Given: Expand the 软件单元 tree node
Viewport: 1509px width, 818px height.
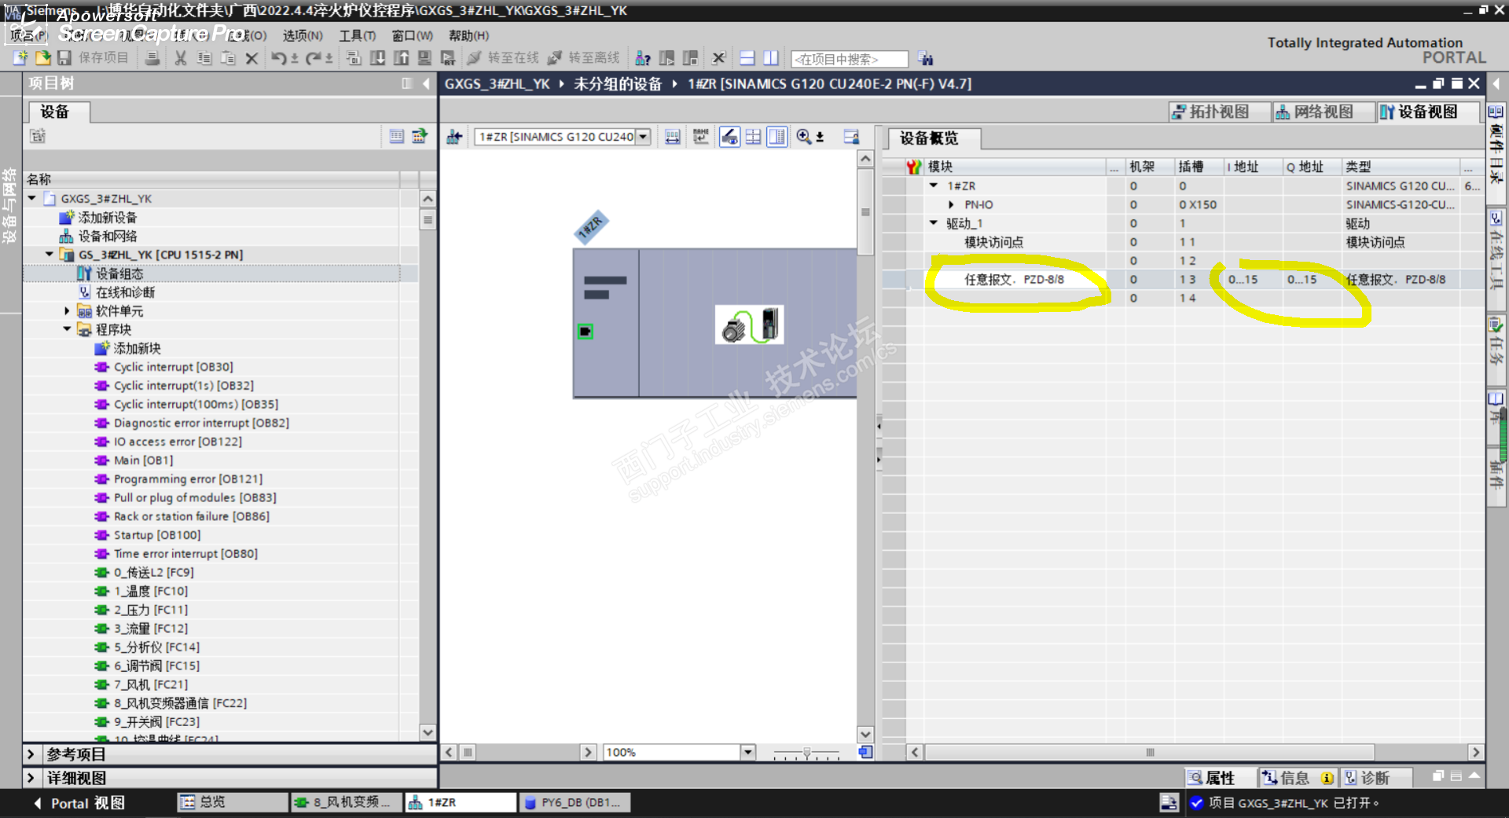Looking at the screenshot, I should coord(67,311).
